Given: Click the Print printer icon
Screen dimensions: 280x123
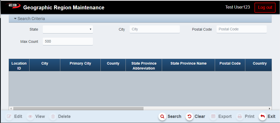Looking at the screenshot, I should 240,117.
